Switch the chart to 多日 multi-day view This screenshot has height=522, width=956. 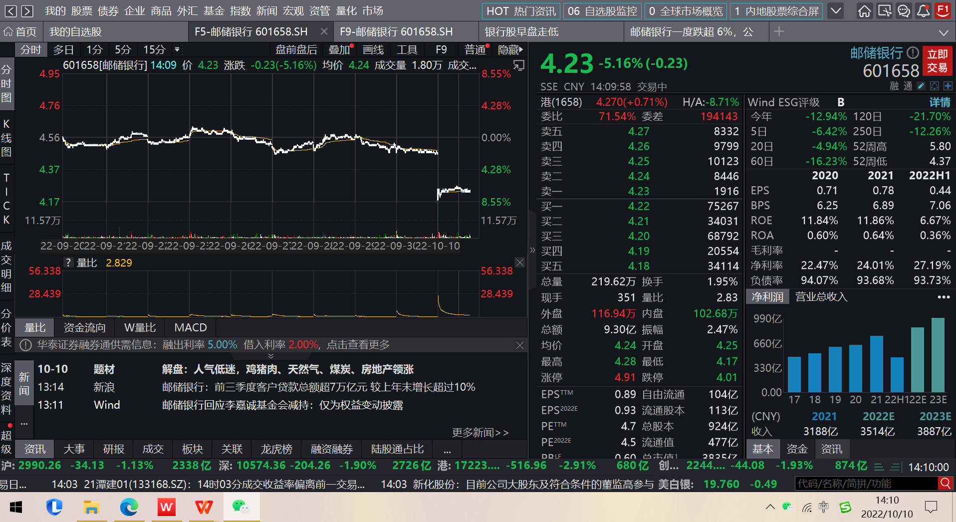coord(63,50)
